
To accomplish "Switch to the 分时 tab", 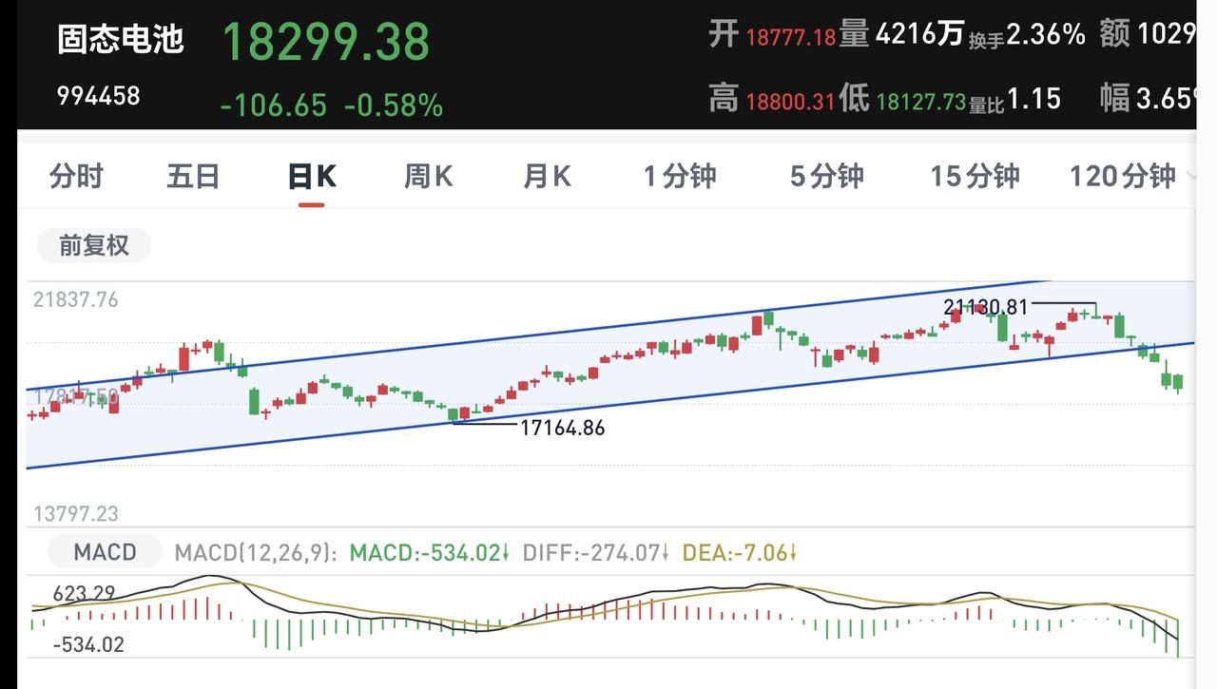I will tap(76, 177).
